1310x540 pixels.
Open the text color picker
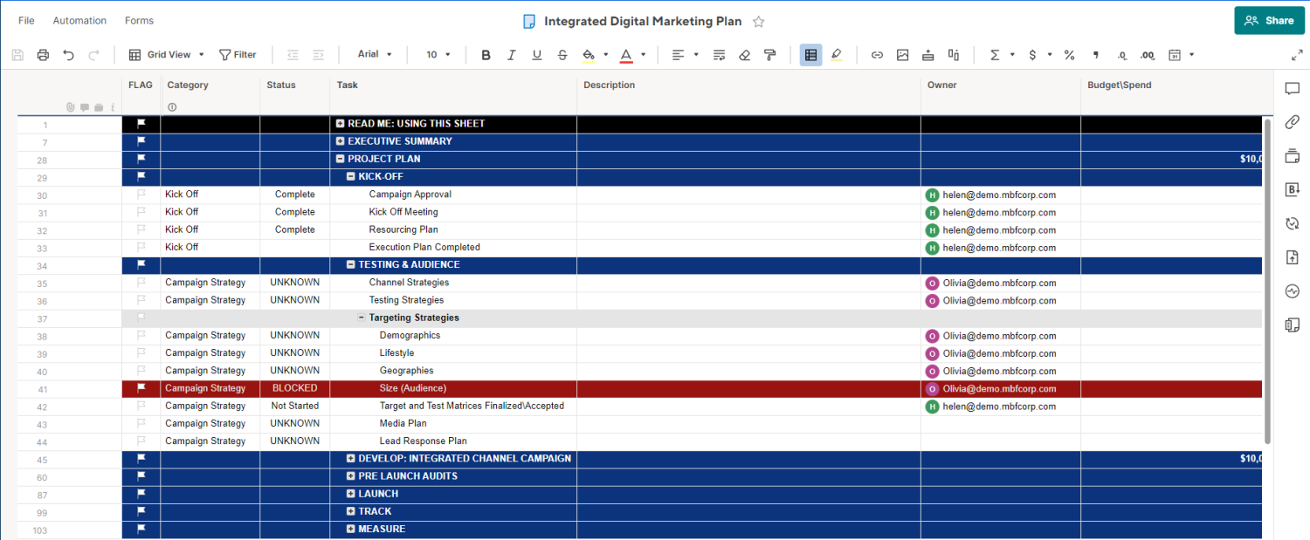tap(626, 54)
